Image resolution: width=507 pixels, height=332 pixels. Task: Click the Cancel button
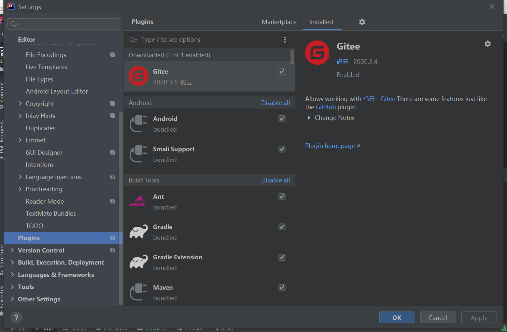coord(438,317)
